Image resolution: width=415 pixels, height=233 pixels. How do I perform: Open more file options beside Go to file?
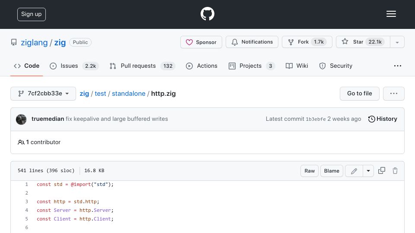(393, 94)
